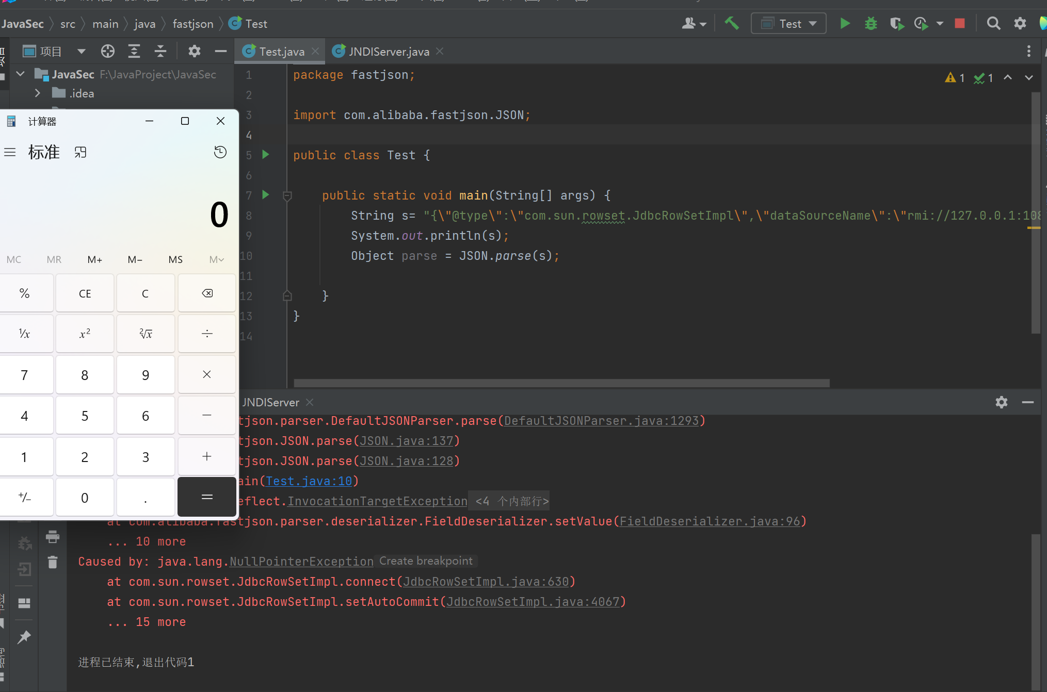Open the Test run configuration dropdown

click(788, 24)
